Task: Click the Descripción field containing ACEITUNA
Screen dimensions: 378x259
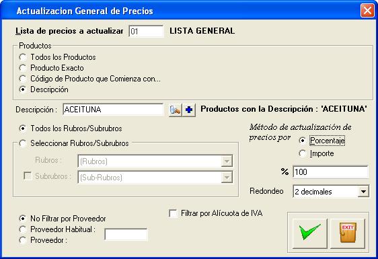Action: point(113,110)
